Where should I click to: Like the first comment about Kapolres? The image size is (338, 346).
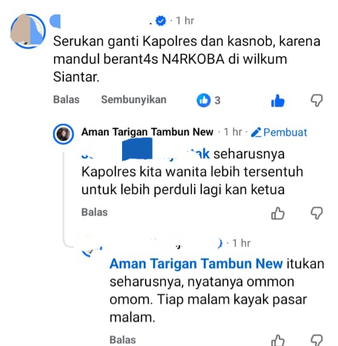[x=278, y=101]
